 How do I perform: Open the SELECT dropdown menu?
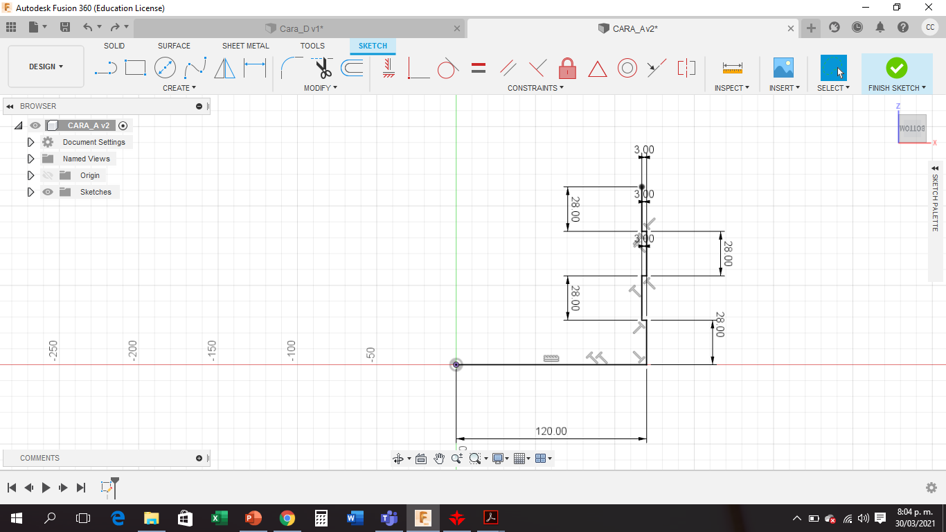pos(833,88)
